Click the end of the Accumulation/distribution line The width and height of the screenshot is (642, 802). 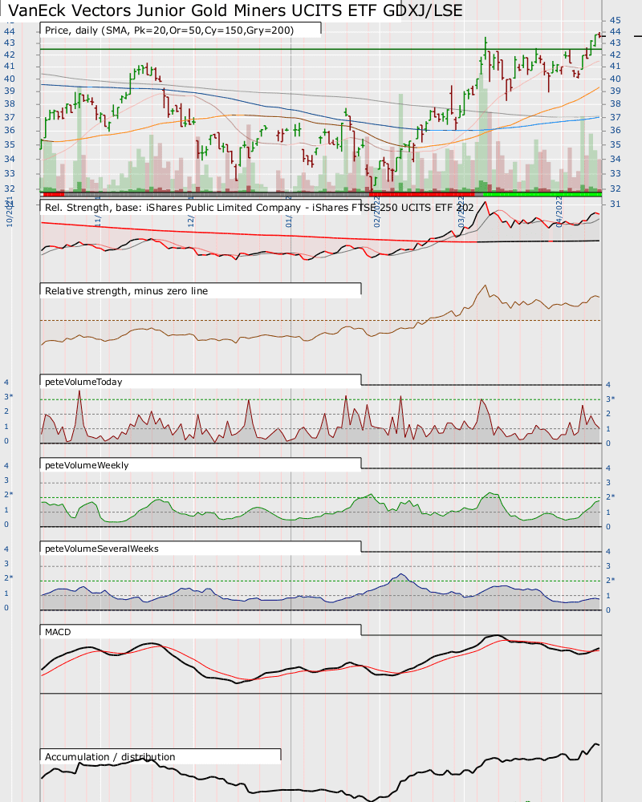(x=598, y=745)
